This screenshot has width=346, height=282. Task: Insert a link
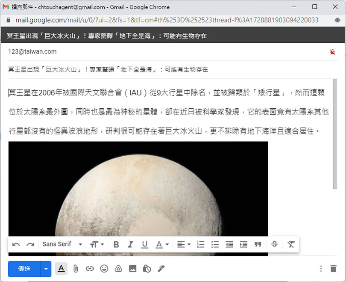pyautogui.click(x=90, y=269)
